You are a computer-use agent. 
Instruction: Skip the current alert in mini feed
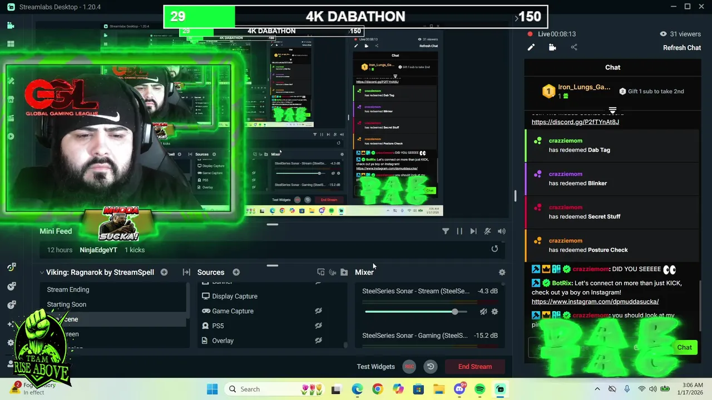pyautogui.click(x=473, y=231)
